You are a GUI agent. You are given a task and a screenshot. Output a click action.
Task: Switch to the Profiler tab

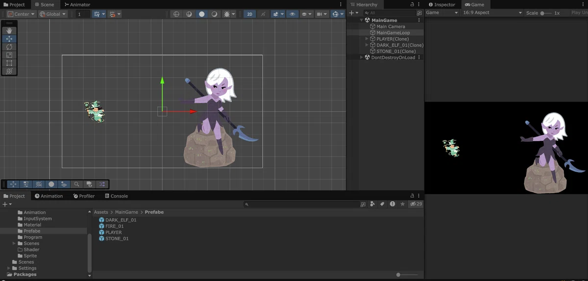coord(83,196)
